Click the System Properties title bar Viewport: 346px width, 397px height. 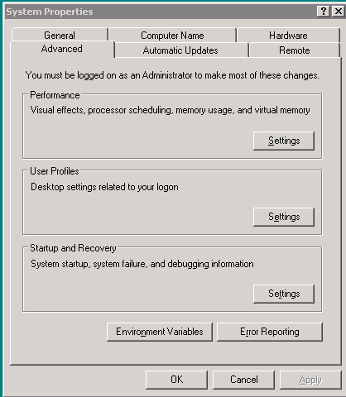click(160, 12)
